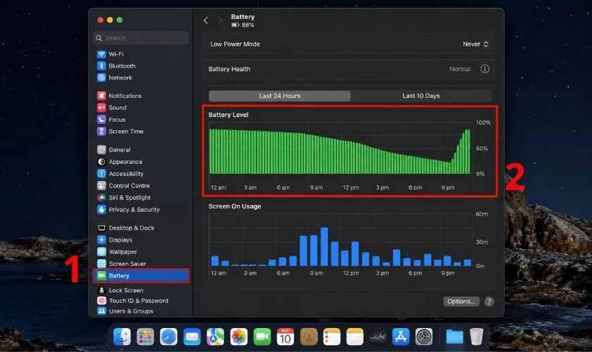The width and height of the screenshot is (592, 352).
Task: Launch Reminders from the Dock
Action: (x=332, y=337)
